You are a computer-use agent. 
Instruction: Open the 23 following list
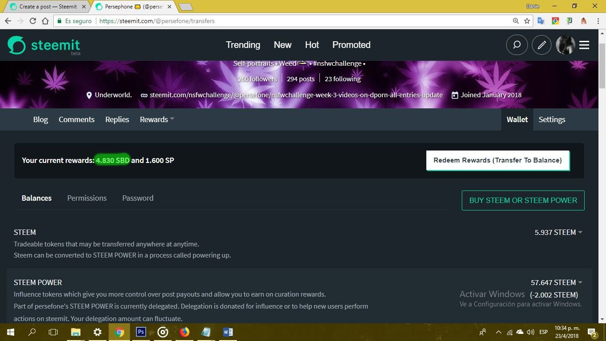point(342,79)
